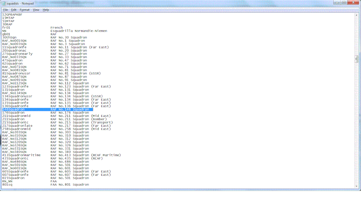Click "RAF No.211 Squadron (Bomber)" text

[79, 119]
